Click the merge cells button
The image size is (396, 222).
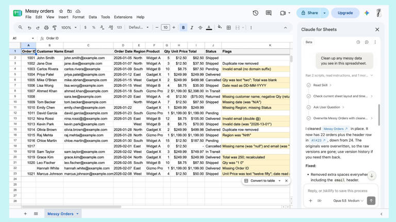pyautogui.click(x=237, y=28)
